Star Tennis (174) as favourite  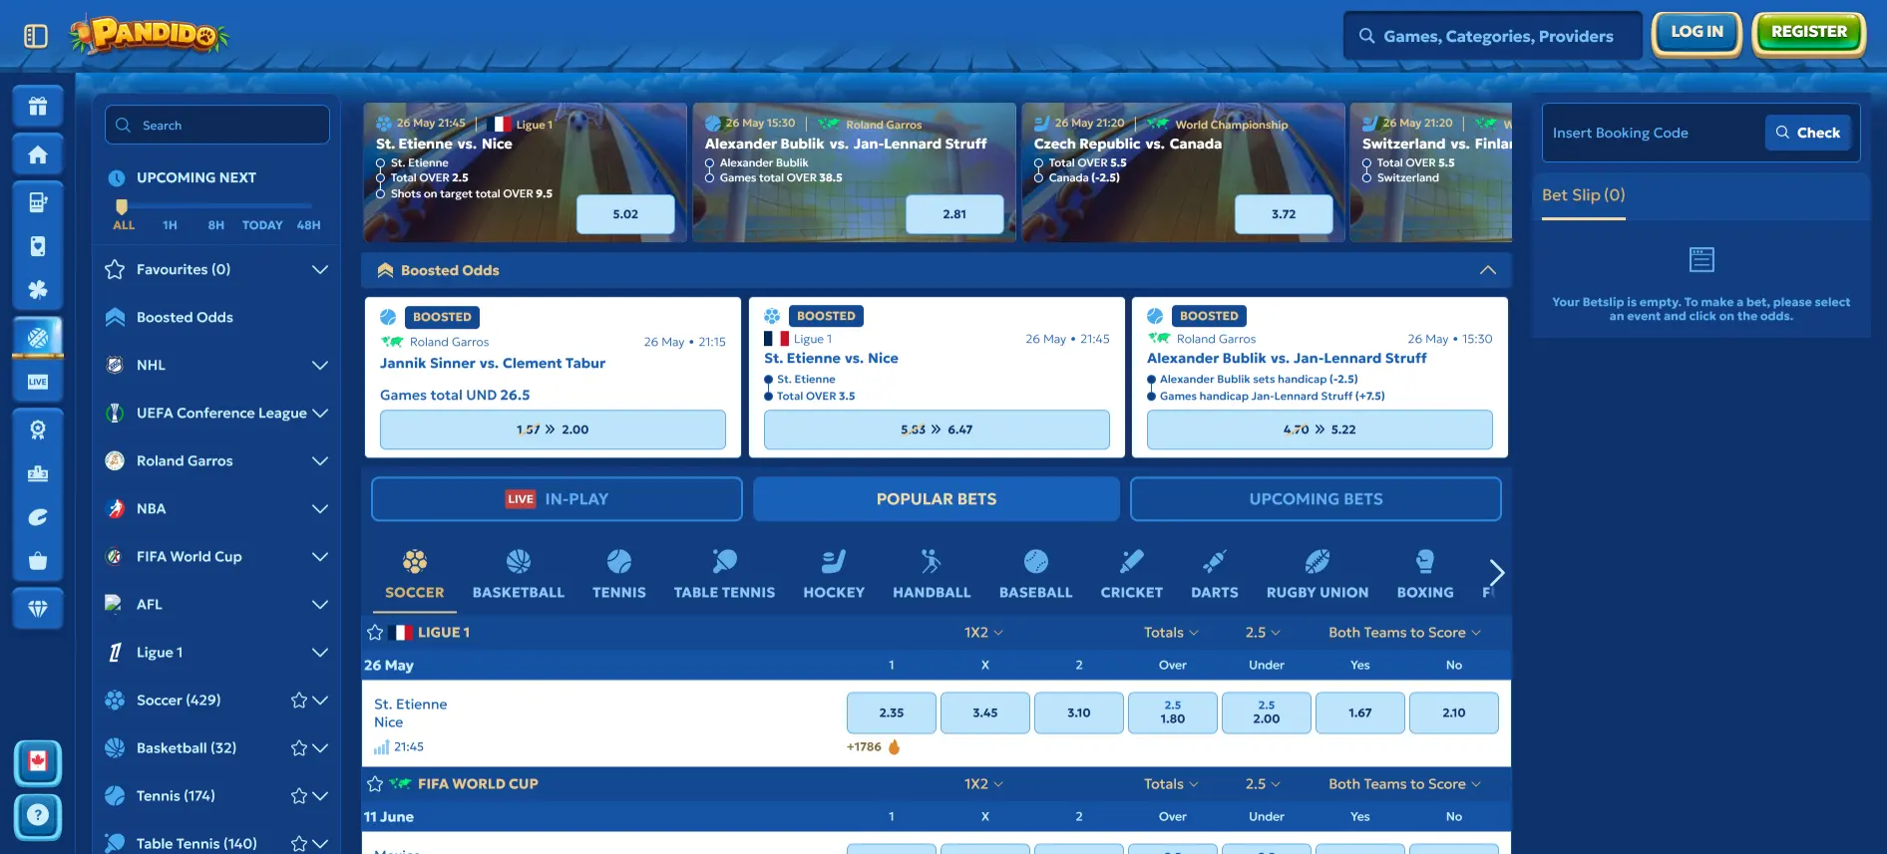pos(298,795)
